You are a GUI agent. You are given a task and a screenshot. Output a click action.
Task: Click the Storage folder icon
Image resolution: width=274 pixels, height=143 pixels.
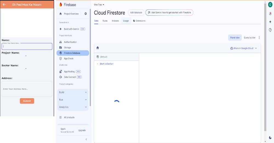pos(61,47)
